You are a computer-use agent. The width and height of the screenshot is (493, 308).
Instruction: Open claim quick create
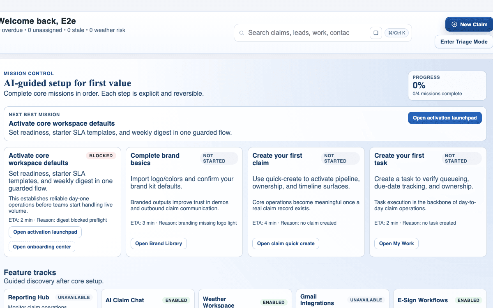(x=286, y=243)
